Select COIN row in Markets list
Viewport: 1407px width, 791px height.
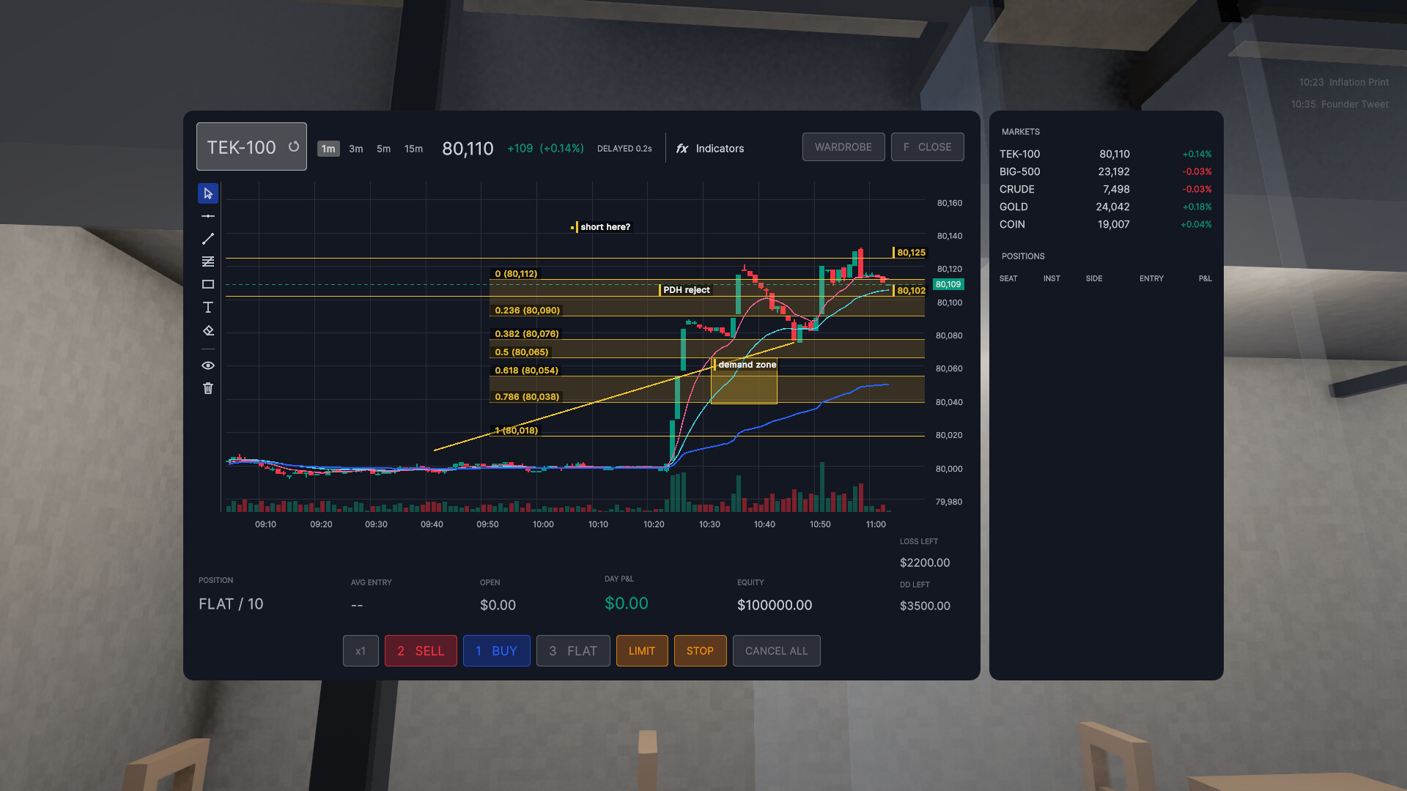1106,224
